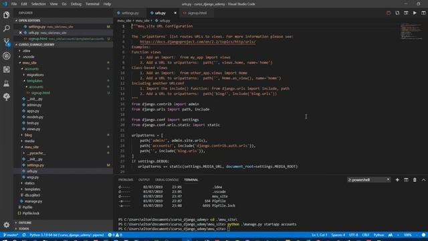Click the code minimap preview
This screenshot has height=241, width=428.
tap(412, 31)
